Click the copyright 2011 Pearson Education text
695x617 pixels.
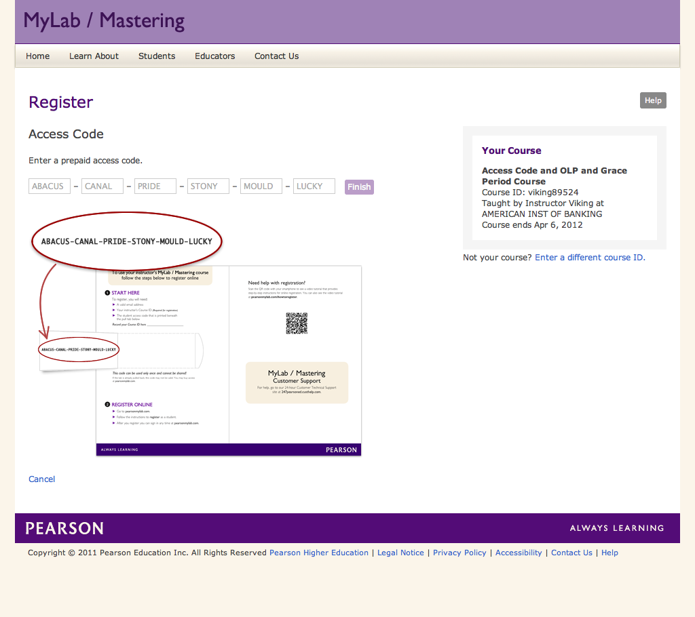click(x=147, y=553)
